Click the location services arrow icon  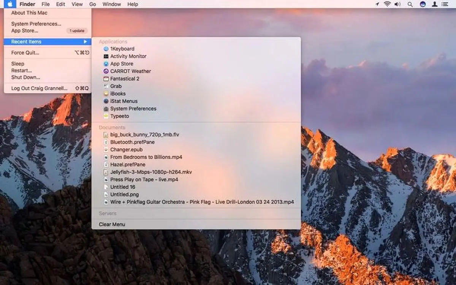(x=377, y=4)
